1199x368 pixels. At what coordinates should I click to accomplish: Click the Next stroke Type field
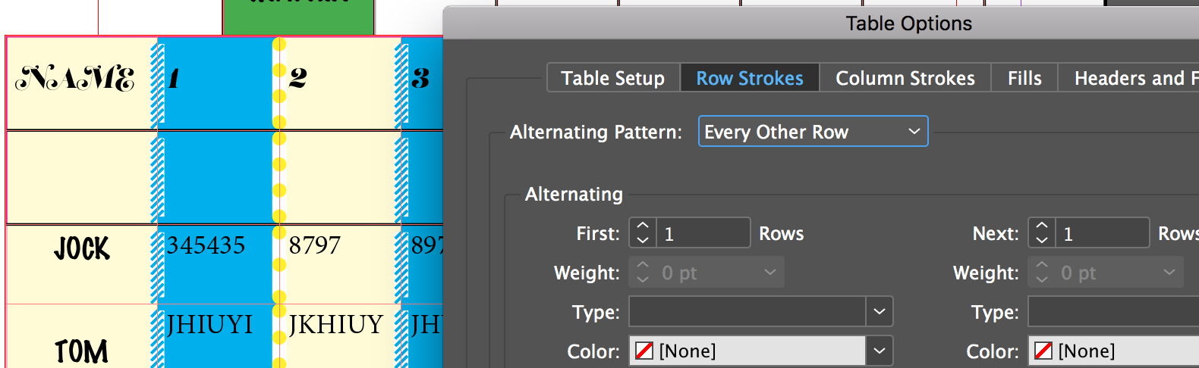pos(1112,312)
